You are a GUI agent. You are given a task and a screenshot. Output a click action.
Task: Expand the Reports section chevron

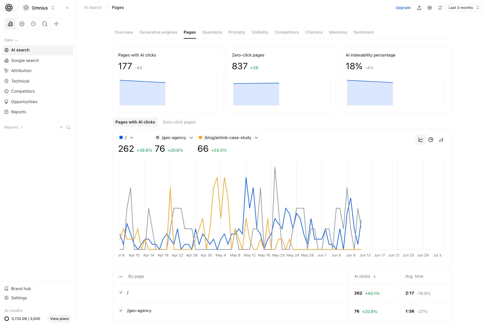coord(22,127)
